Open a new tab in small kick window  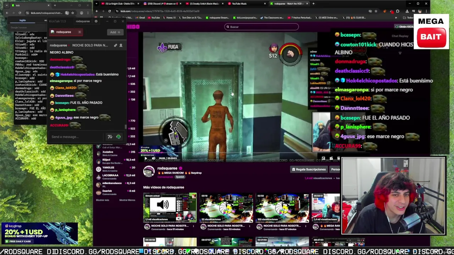(x=55, y=5)
